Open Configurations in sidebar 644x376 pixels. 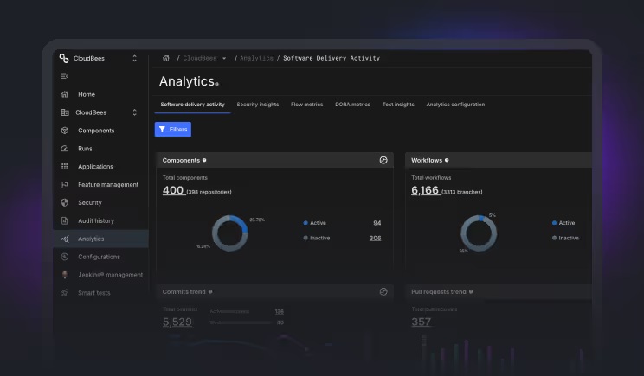point(99,257)
